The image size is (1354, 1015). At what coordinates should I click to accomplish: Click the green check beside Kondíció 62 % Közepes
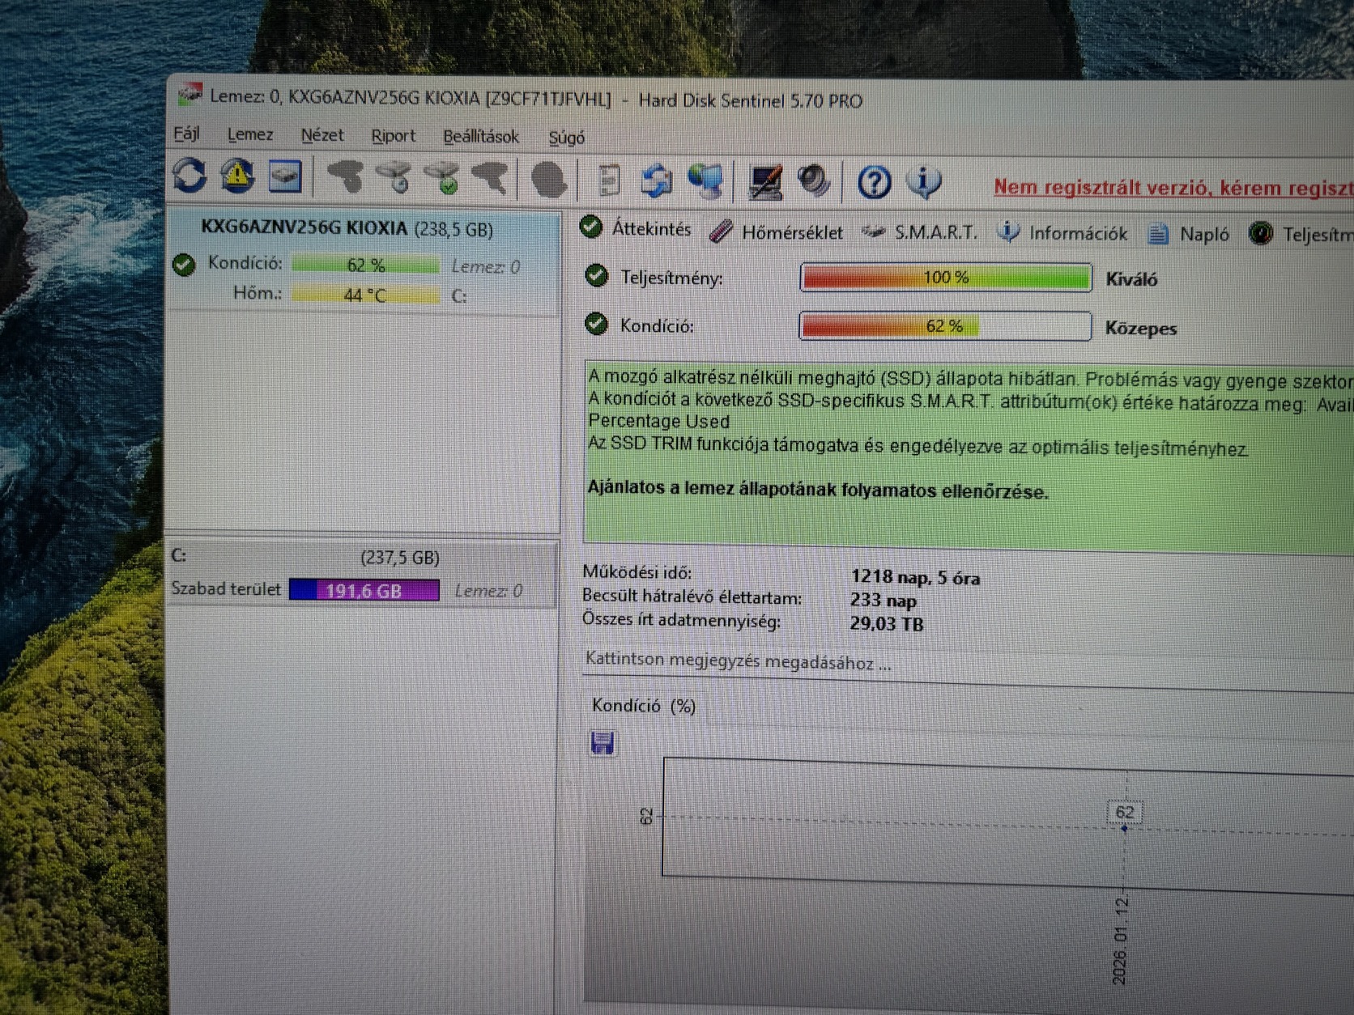point(597,324)
